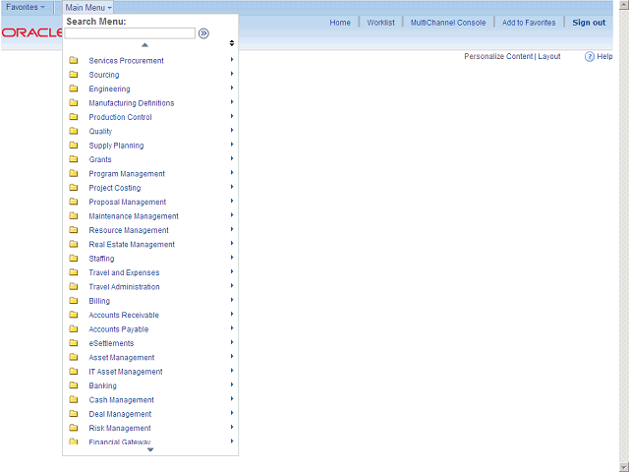
Task: Click the eSettlements folder icon
Action: pyautogui.click(x=74, y=343)
